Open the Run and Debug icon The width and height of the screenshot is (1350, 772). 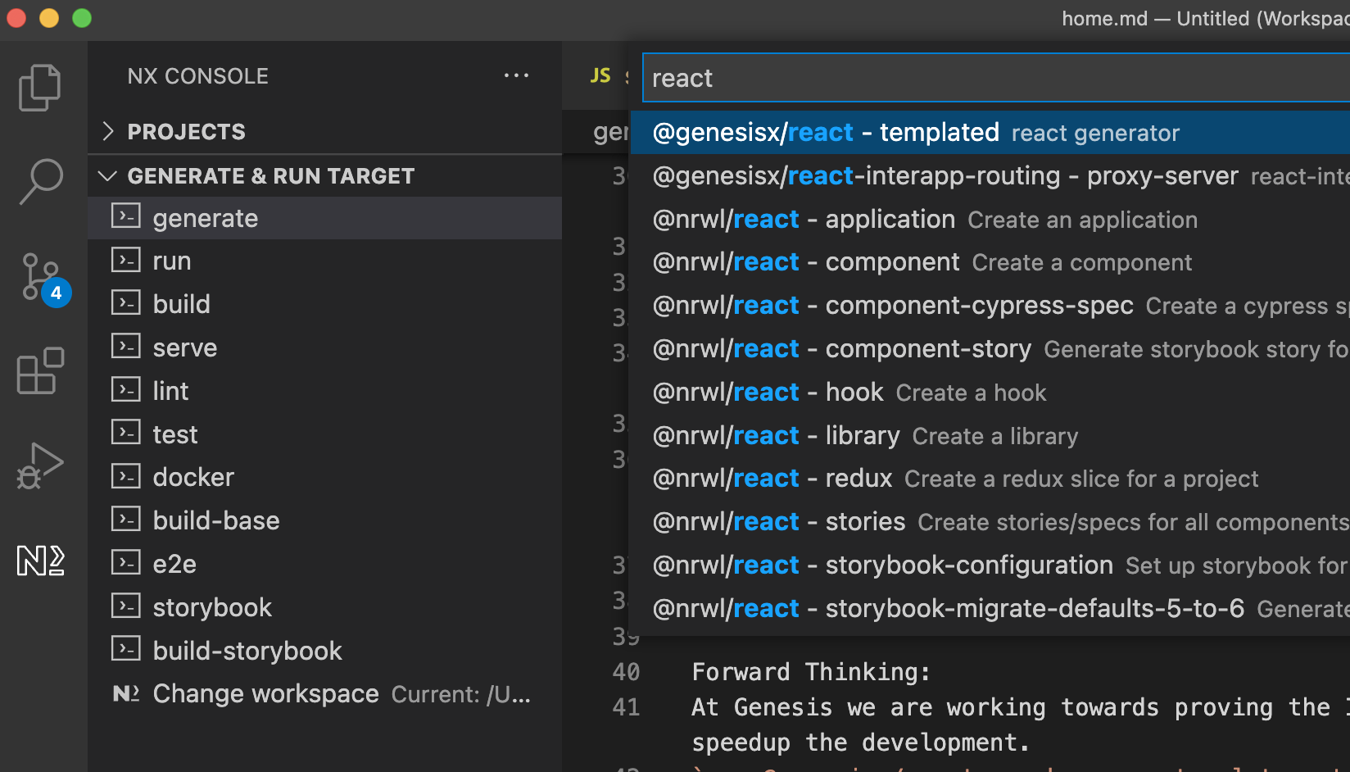(x=40, y=465)
